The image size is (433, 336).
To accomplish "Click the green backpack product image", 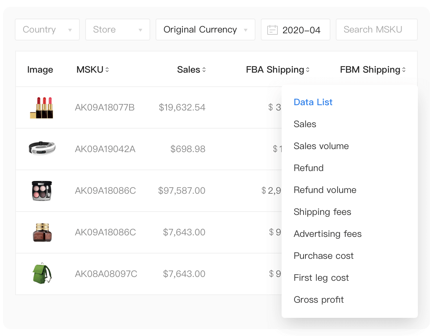I will coord(42,274).
